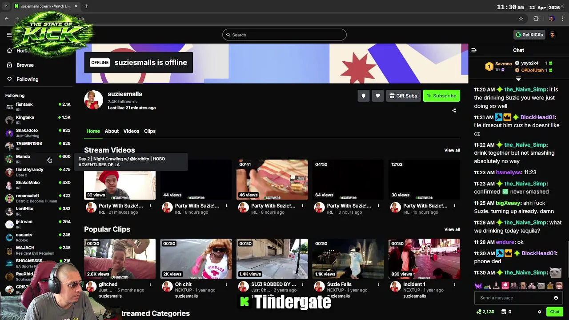
Task: Open renansaleff channel in sidebar
Action: tap(38, 198)
